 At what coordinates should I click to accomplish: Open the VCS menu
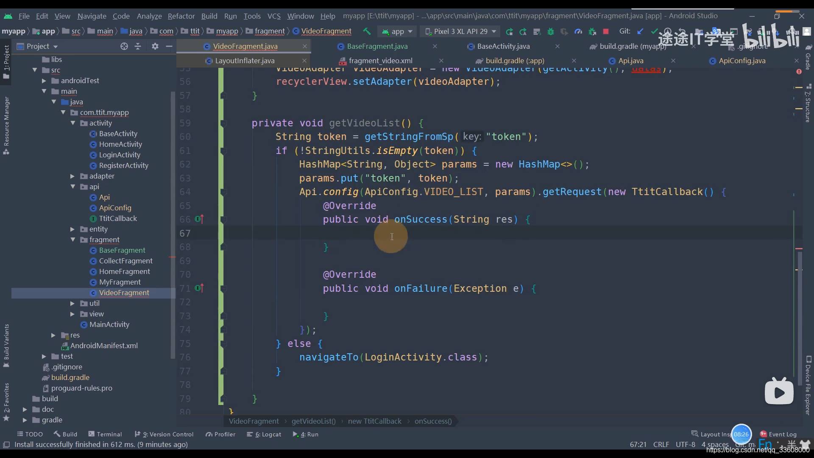(274, 16)
